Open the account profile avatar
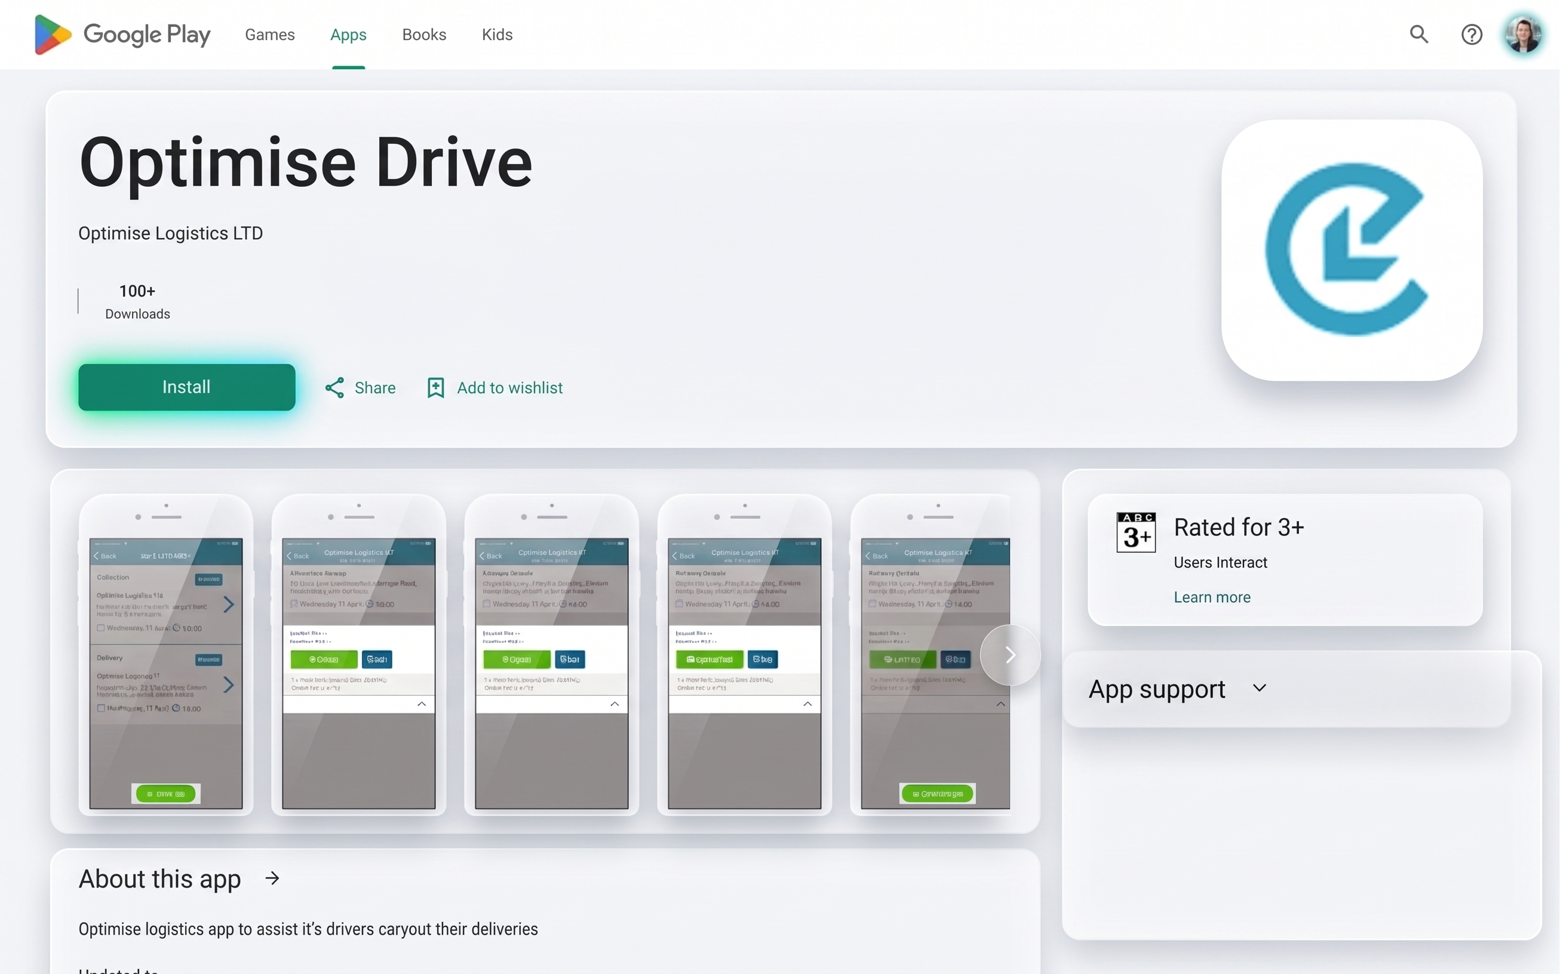Image resolution: width=1560 pixels, height=974 pixels. (x=1523, y=34)
